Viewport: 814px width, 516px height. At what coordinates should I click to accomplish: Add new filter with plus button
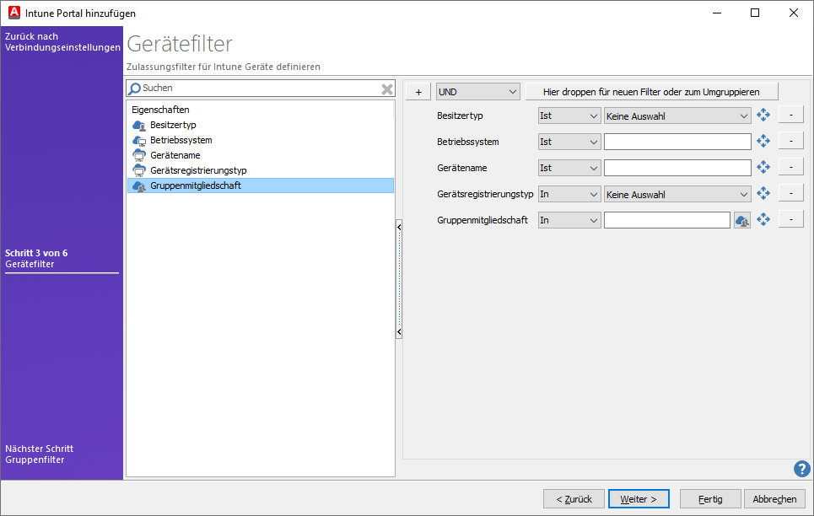coord(418,93)
